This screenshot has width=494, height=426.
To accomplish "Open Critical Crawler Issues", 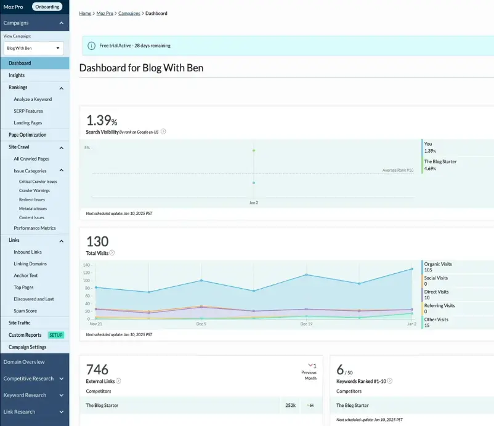I will click(x=38, y=182).
